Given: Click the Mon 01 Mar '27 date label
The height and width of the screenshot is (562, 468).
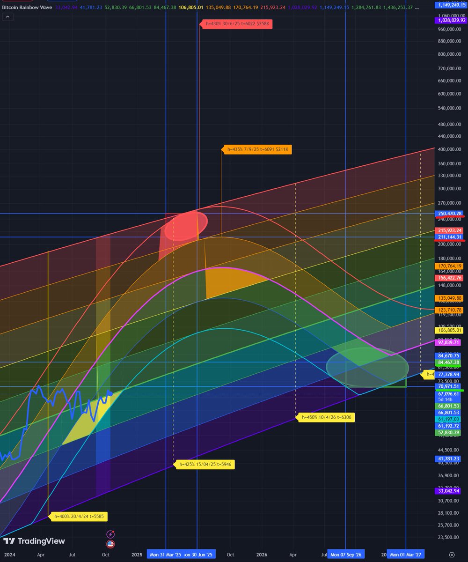Looking at the screenshot, I should click(406, 555).
